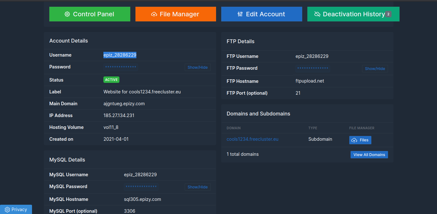Click the highlighted username epiz_28286229
437x214 pixels.
tap(120, 55)
